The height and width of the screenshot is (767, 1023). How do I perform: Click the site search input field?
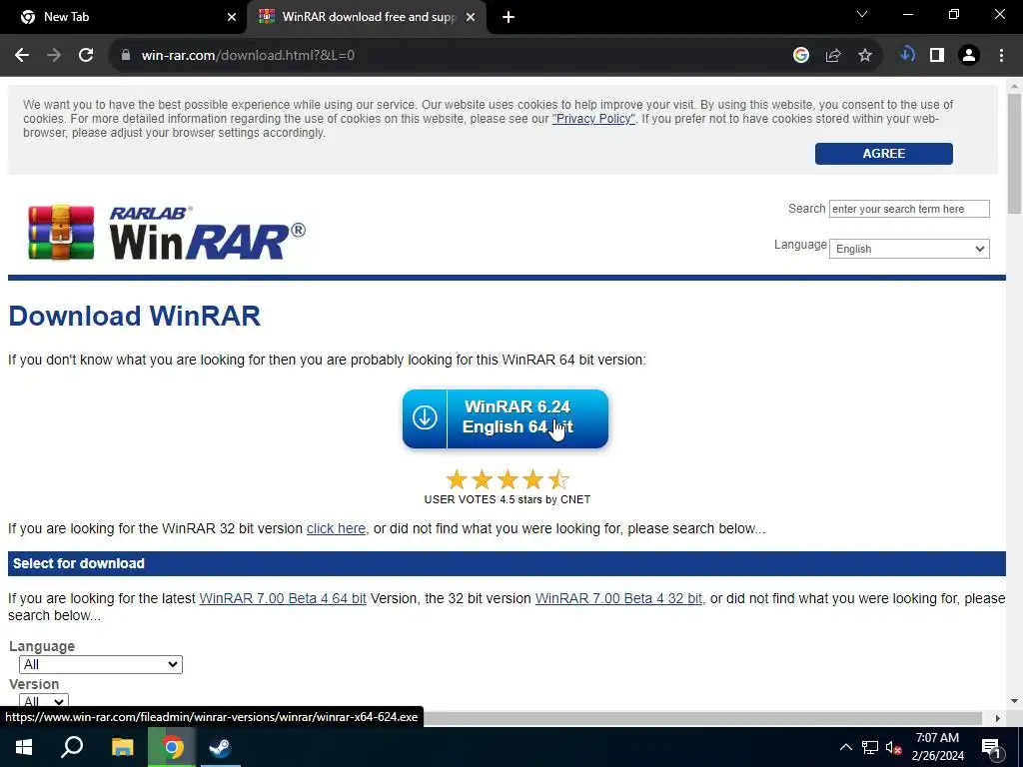pos(909,209)
